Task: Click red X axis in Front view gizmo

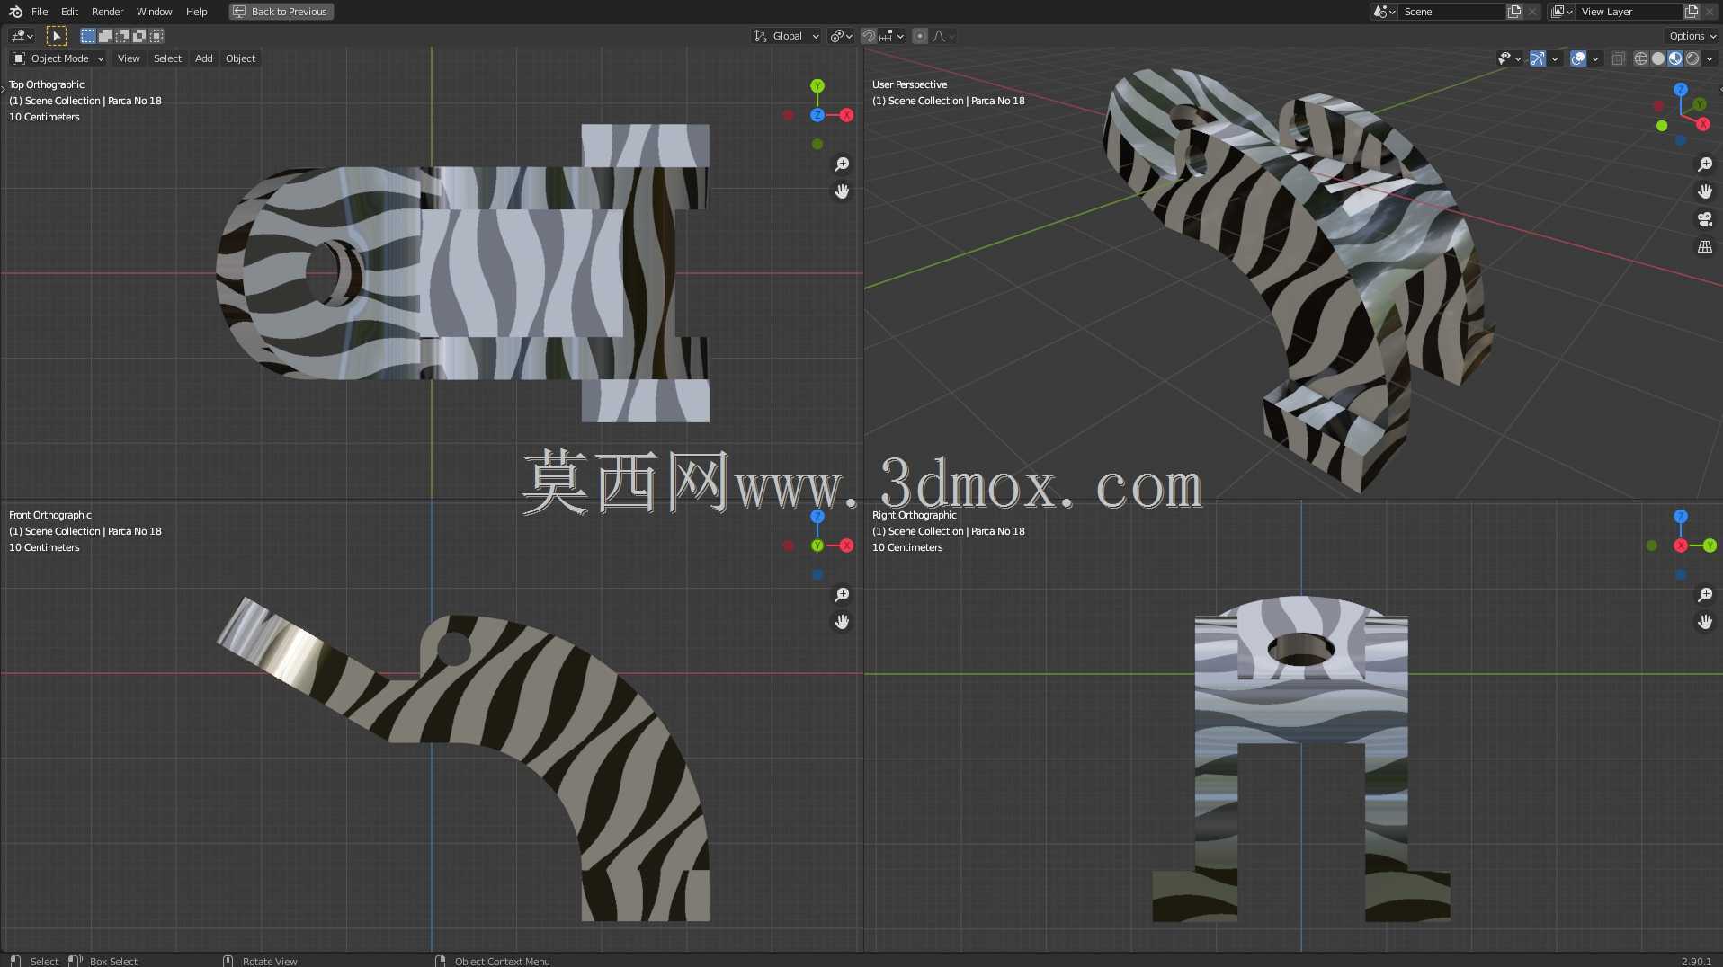Action: pos(846,546)
